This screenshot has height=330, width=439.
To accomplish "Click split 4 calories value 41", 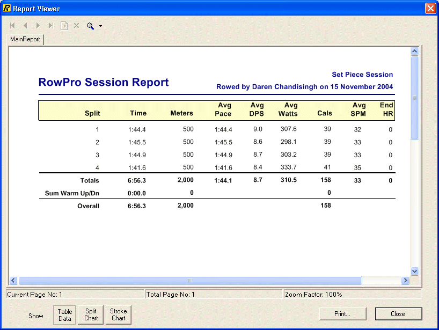I will [x=327, y=167].
